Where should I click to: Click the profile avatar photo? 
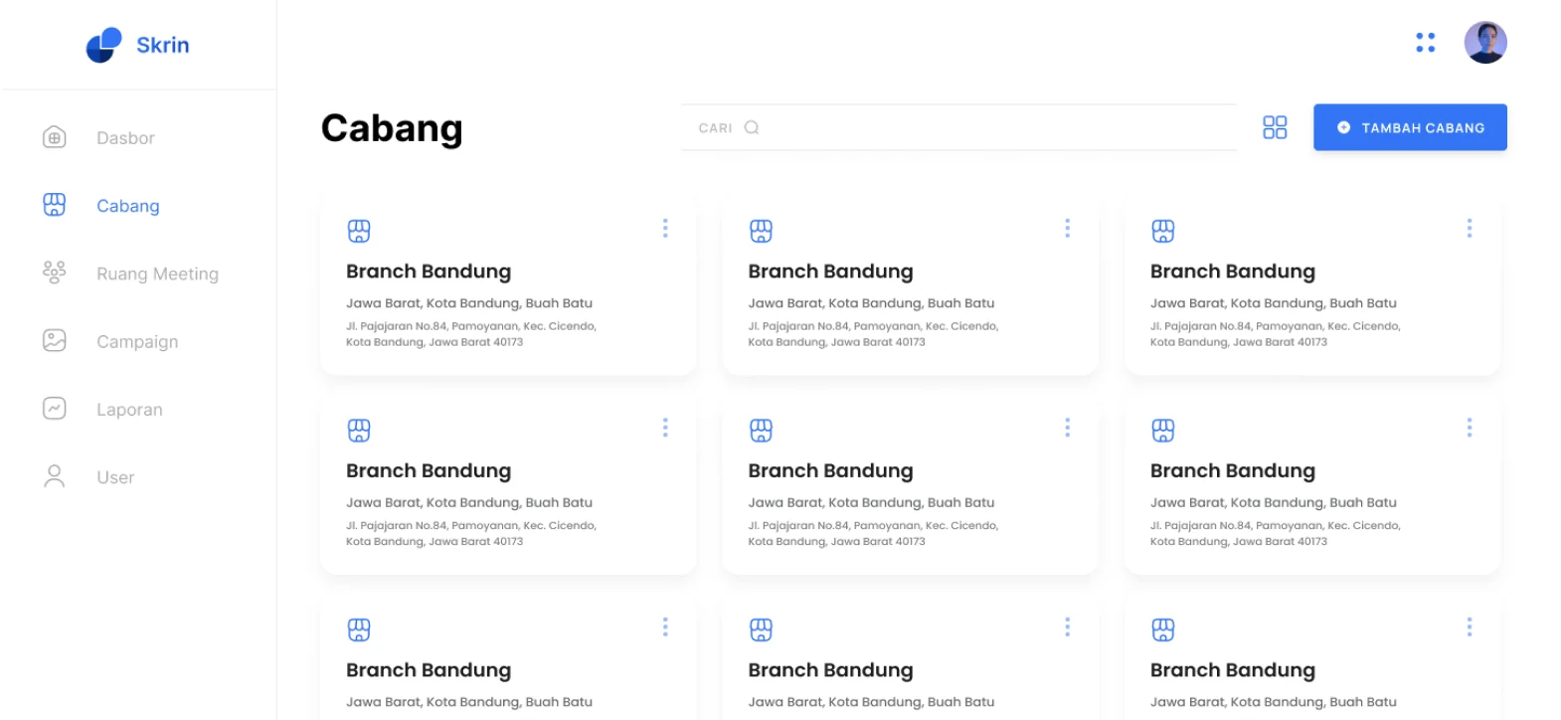pos(1484,43)
